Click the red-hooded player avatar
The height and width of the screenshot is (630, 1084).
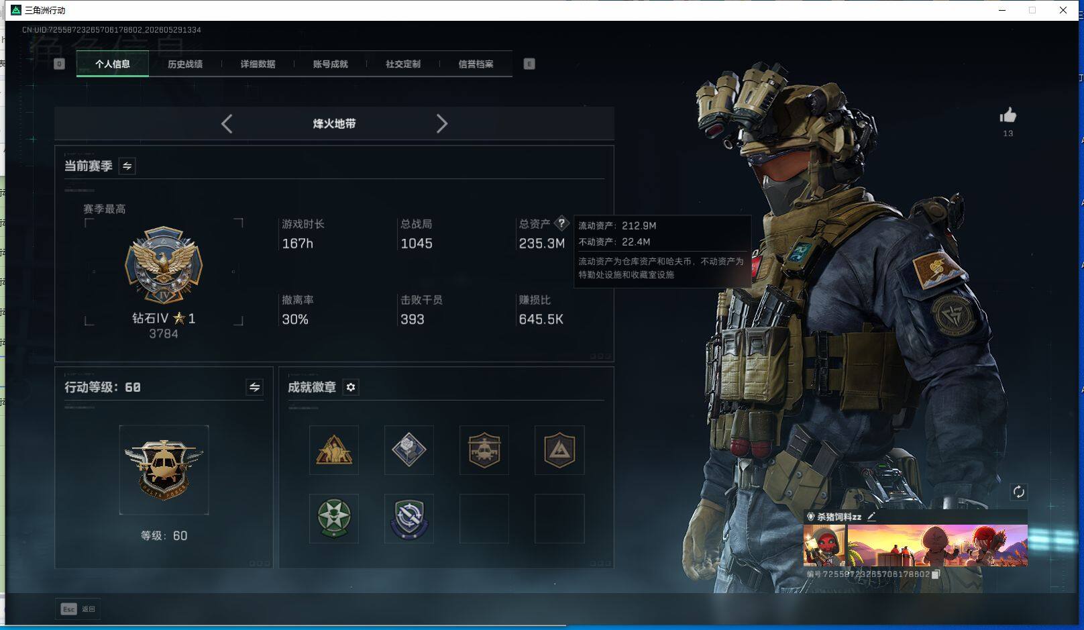point(825,545)
